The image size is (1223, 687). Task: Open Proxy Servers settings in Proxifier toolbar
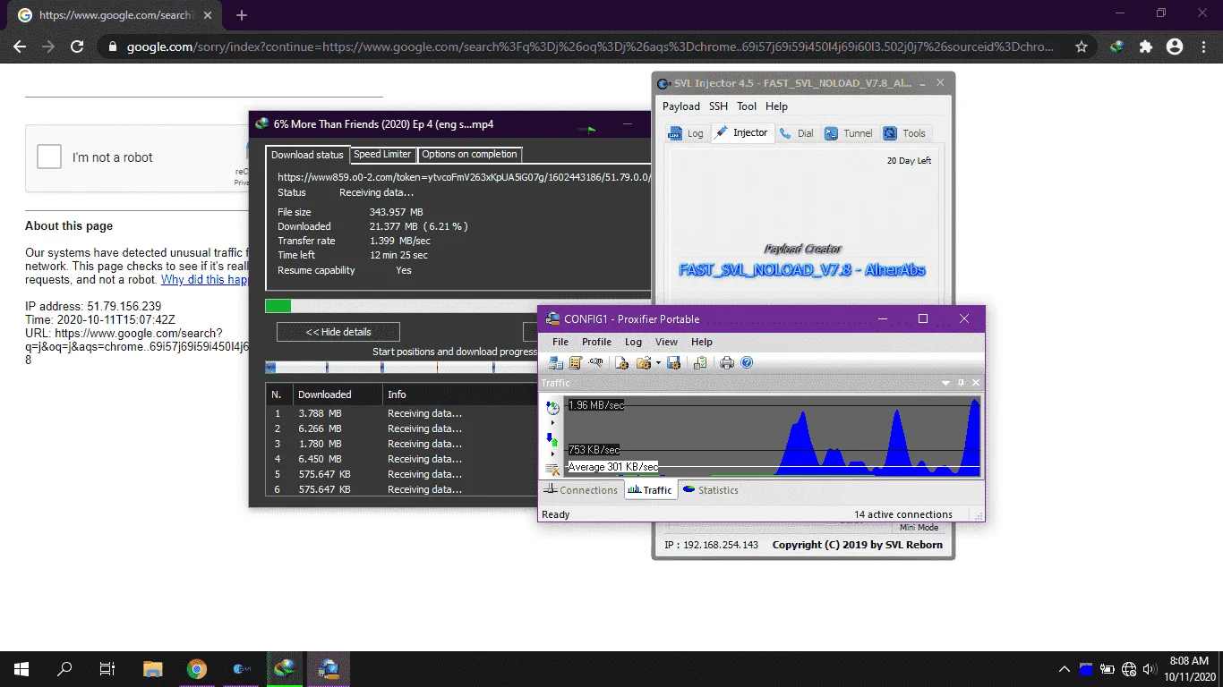point(556,362)
